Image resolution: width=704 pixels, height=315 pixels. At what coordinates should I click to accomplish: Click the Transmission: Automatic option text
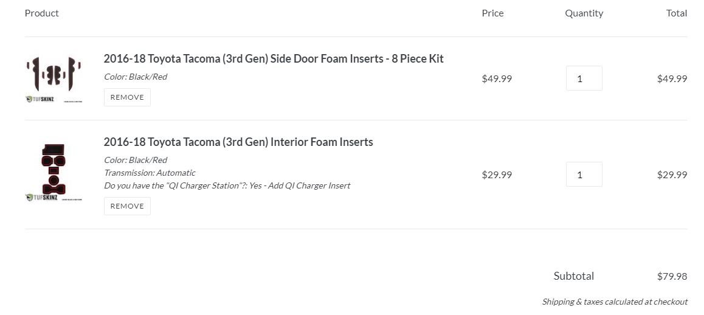click(x=150, y=173)
